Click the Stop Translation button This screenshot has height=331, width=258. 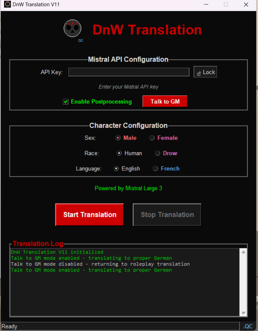[x=167, y=215]
